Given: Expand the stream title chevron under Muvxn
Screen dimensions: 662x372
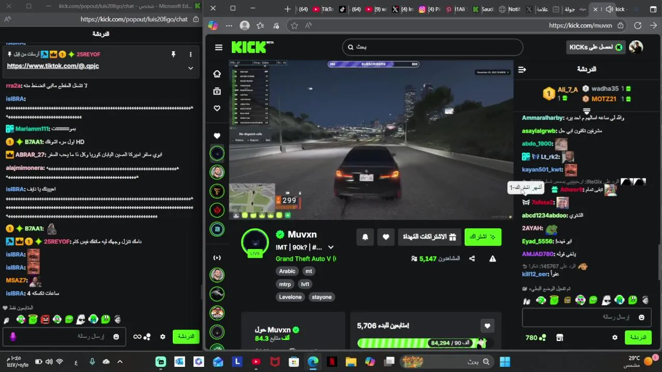Looking at the screenshot, I should tap(331, 247).
